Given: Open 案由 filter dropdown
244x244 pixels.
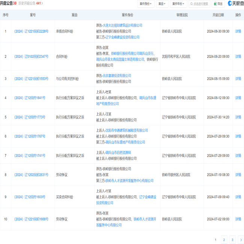Looking at the screenshot, I should pos(162,4).
